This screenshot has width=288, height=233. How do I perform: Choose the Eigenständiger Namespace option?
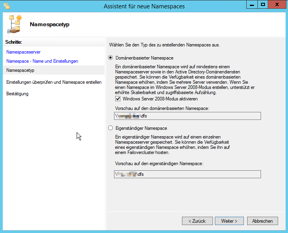(x=111, y=128)
